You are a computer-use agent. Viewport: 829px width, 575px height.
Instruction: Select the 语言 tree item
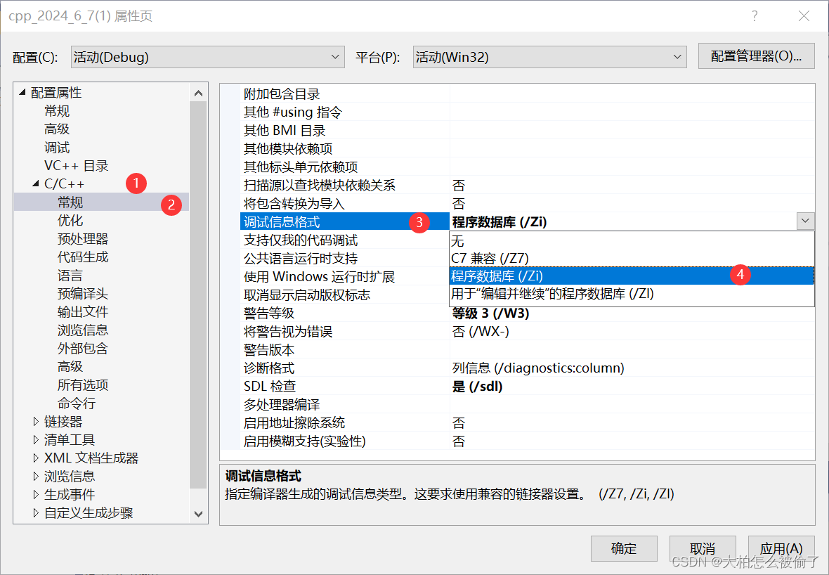coord(70,275)
